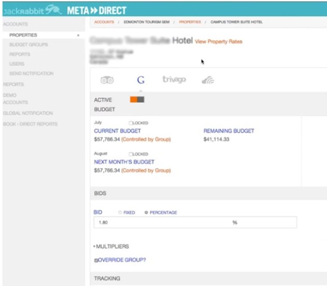Click the Meta Direct header logo

click(x=97, y=10)
